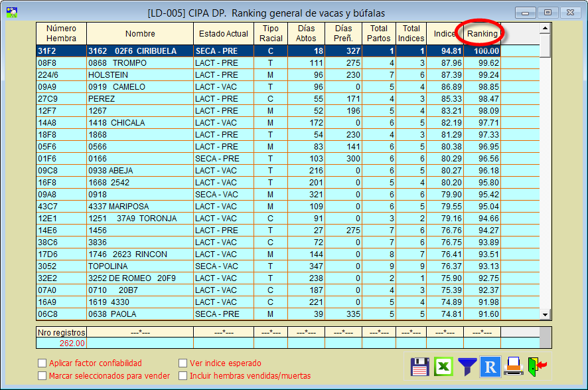Check Marcar seleccionados para vender
Viewport: 588px width, 390px height.
click(42, 375)
